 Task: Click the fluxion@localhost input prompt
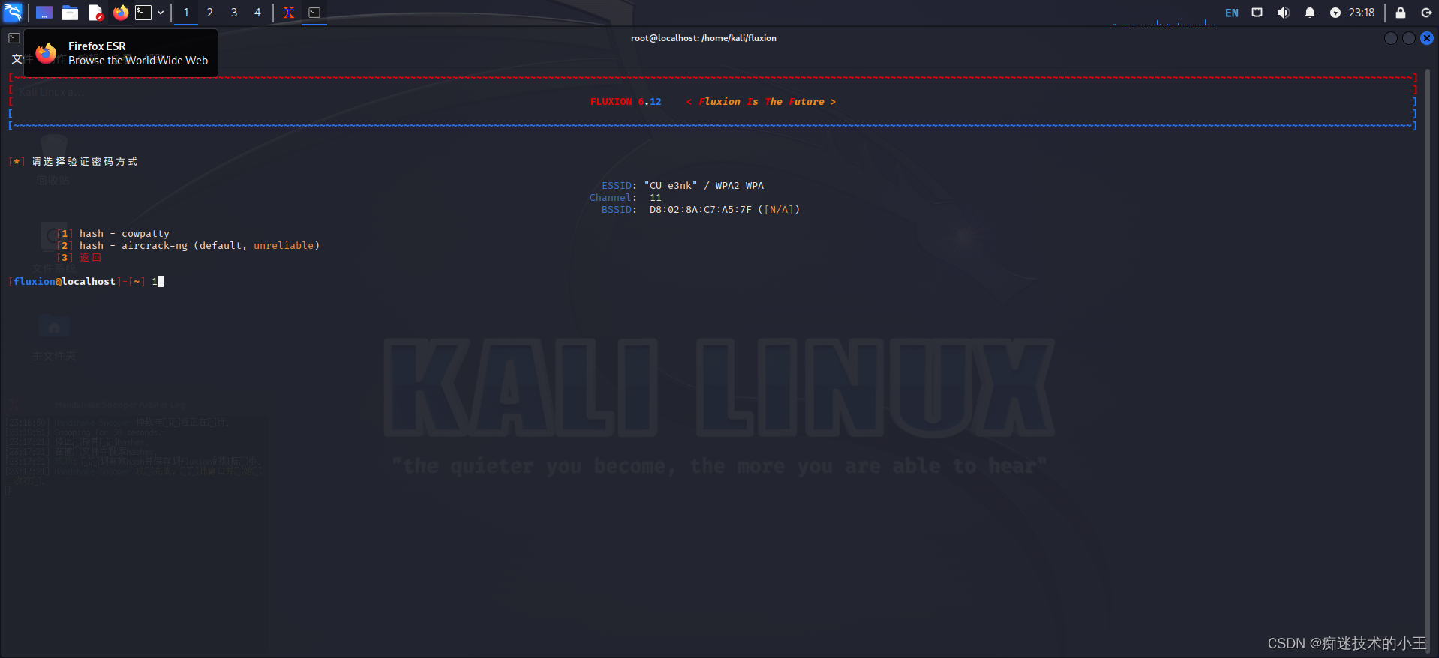[x=86, y=282]
